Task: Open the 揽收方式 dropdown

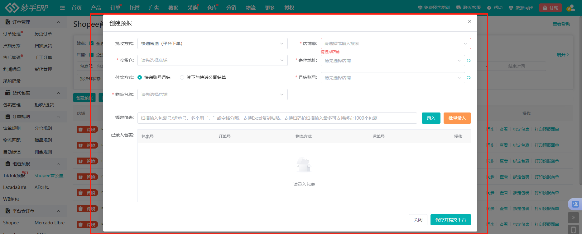Action: pyautogui.click(x=212, y=44)
